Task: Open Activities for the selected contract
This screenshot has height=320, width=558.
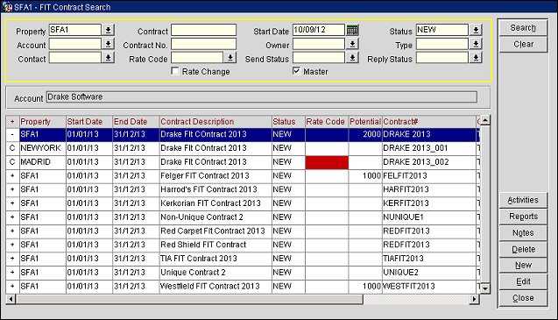Action: pyautogui.click(x=523, y=200)
